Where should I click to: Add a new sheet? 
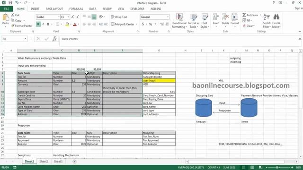(x=74, y=161)
